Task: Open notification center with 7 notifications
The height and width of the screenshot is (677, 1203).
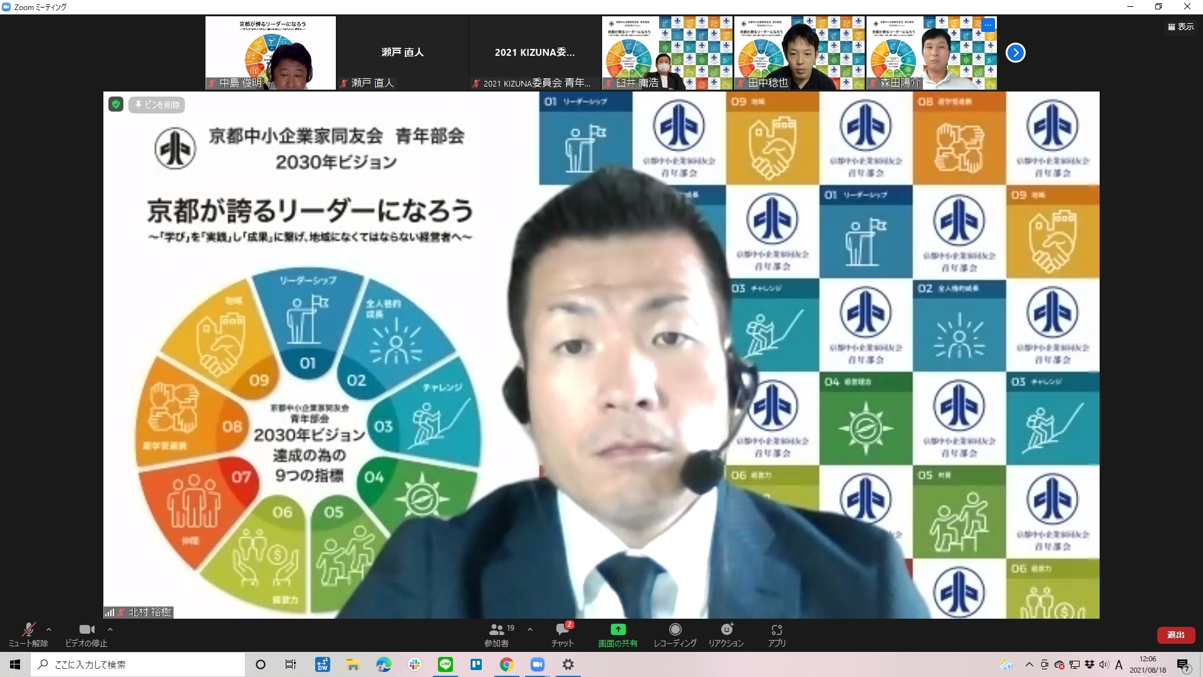Action: (x=1184, y=664)
